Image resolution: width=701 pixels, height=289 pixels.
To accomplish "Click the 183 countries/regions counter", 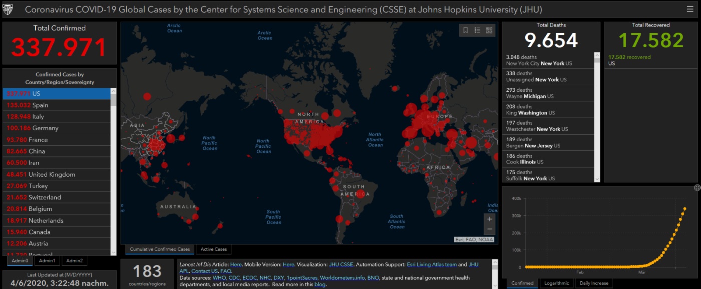I will [x=147, y=274].
